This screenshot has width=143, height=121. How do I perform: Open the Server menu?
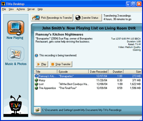pyautogui.click(x=31, y=9)
